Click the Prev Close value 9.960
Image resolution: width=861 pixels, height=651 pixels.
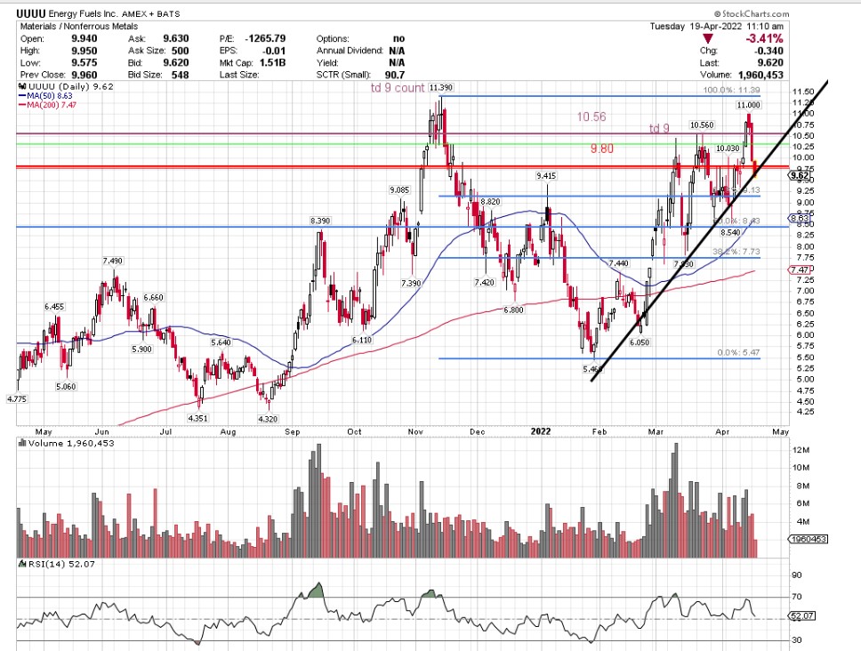84,75
